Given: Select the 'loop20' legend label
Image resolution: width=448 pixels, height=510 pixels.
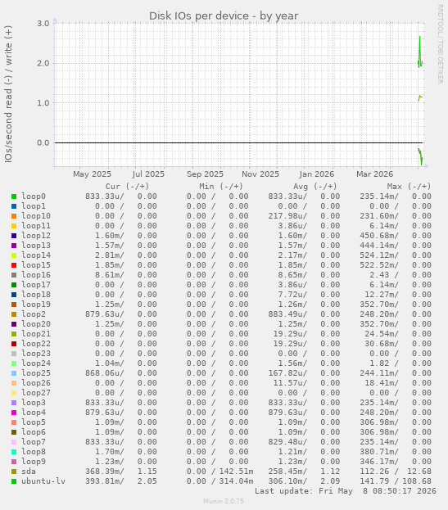Looking at the screenshot, I should coord(36,323).
